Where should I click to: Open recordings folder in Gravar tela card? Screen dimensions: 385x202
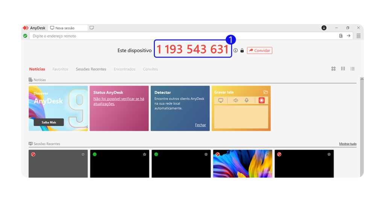(x=266, y=92)
